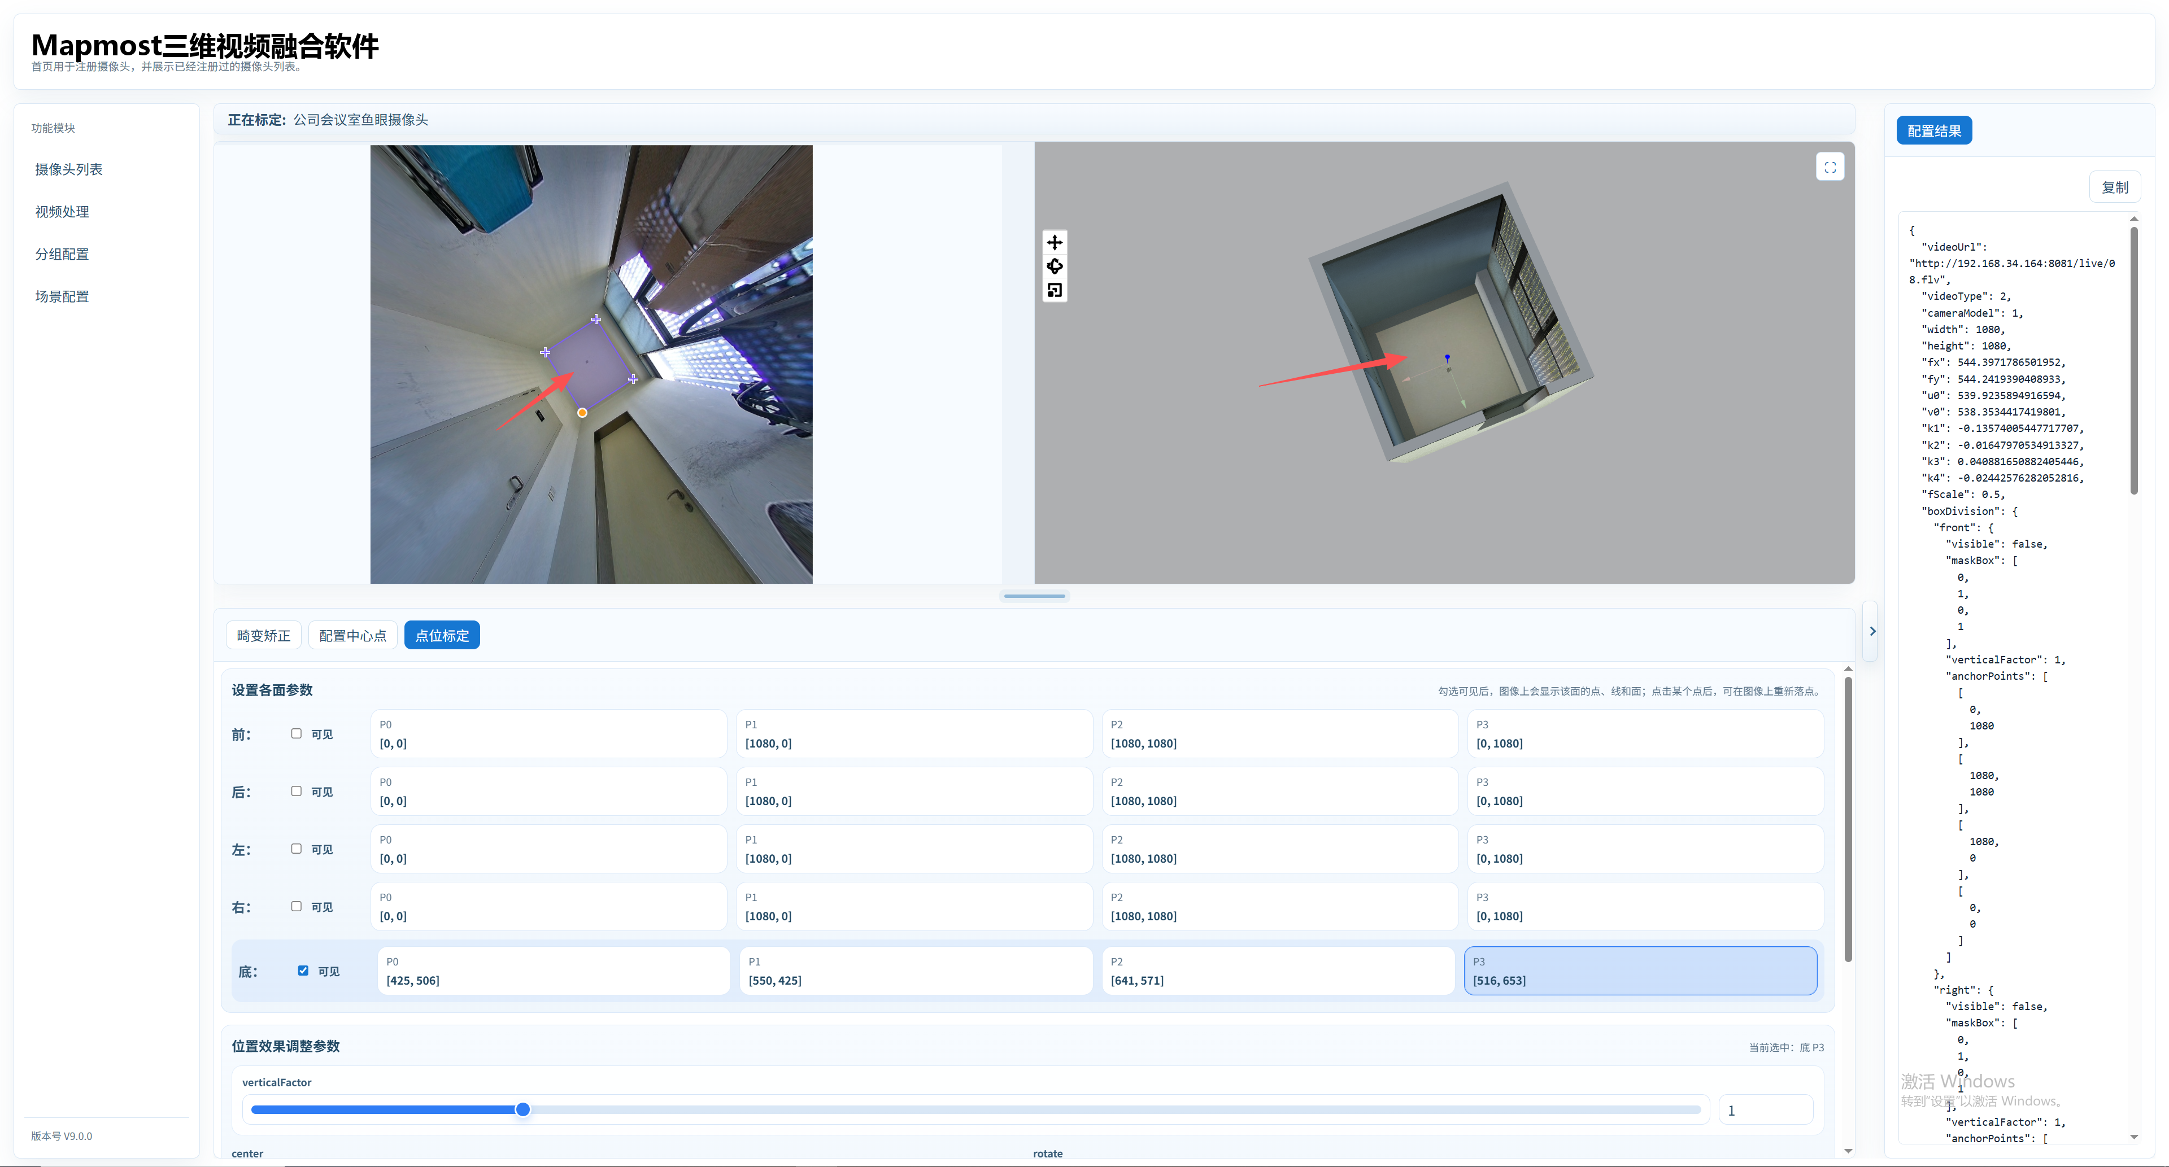Click the calibration panel vertical scrollbar

point(1848,819)
